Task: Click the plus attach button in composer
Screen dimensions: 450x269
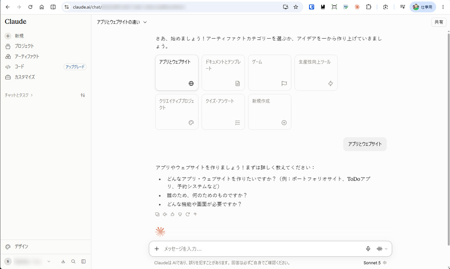Action: pos(157,249)
